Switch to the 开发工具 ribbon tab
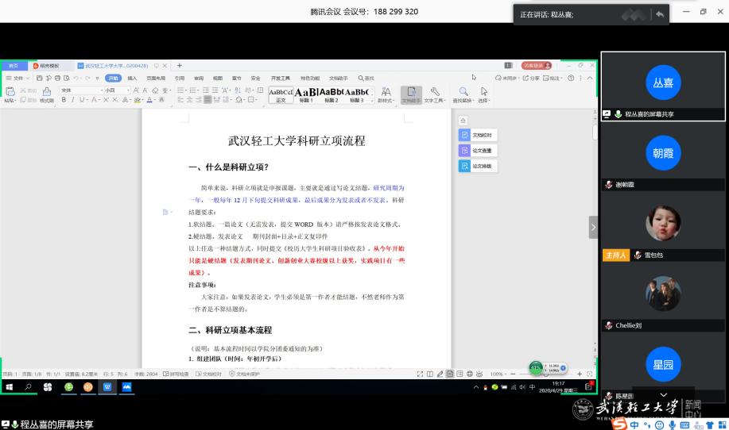 click(281, 78)
